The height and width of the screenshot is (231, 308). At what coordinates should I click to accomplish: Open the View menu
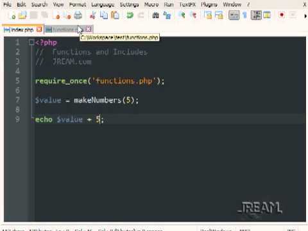pos(58,4)
